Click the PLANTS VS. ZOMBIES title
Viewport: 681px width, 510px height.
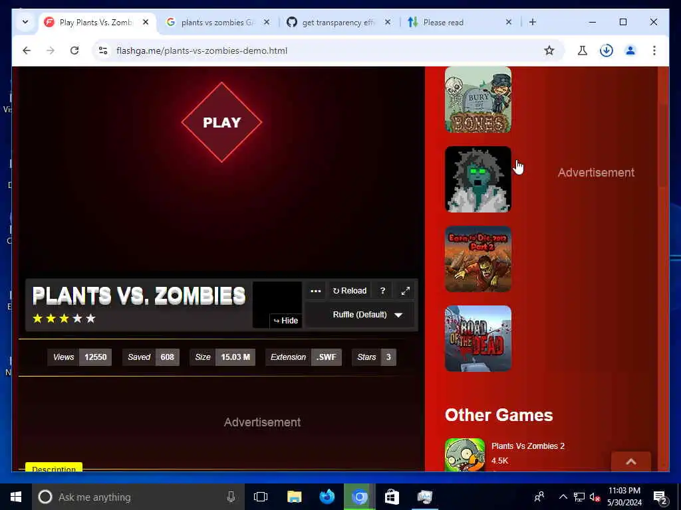coord(139,296)
